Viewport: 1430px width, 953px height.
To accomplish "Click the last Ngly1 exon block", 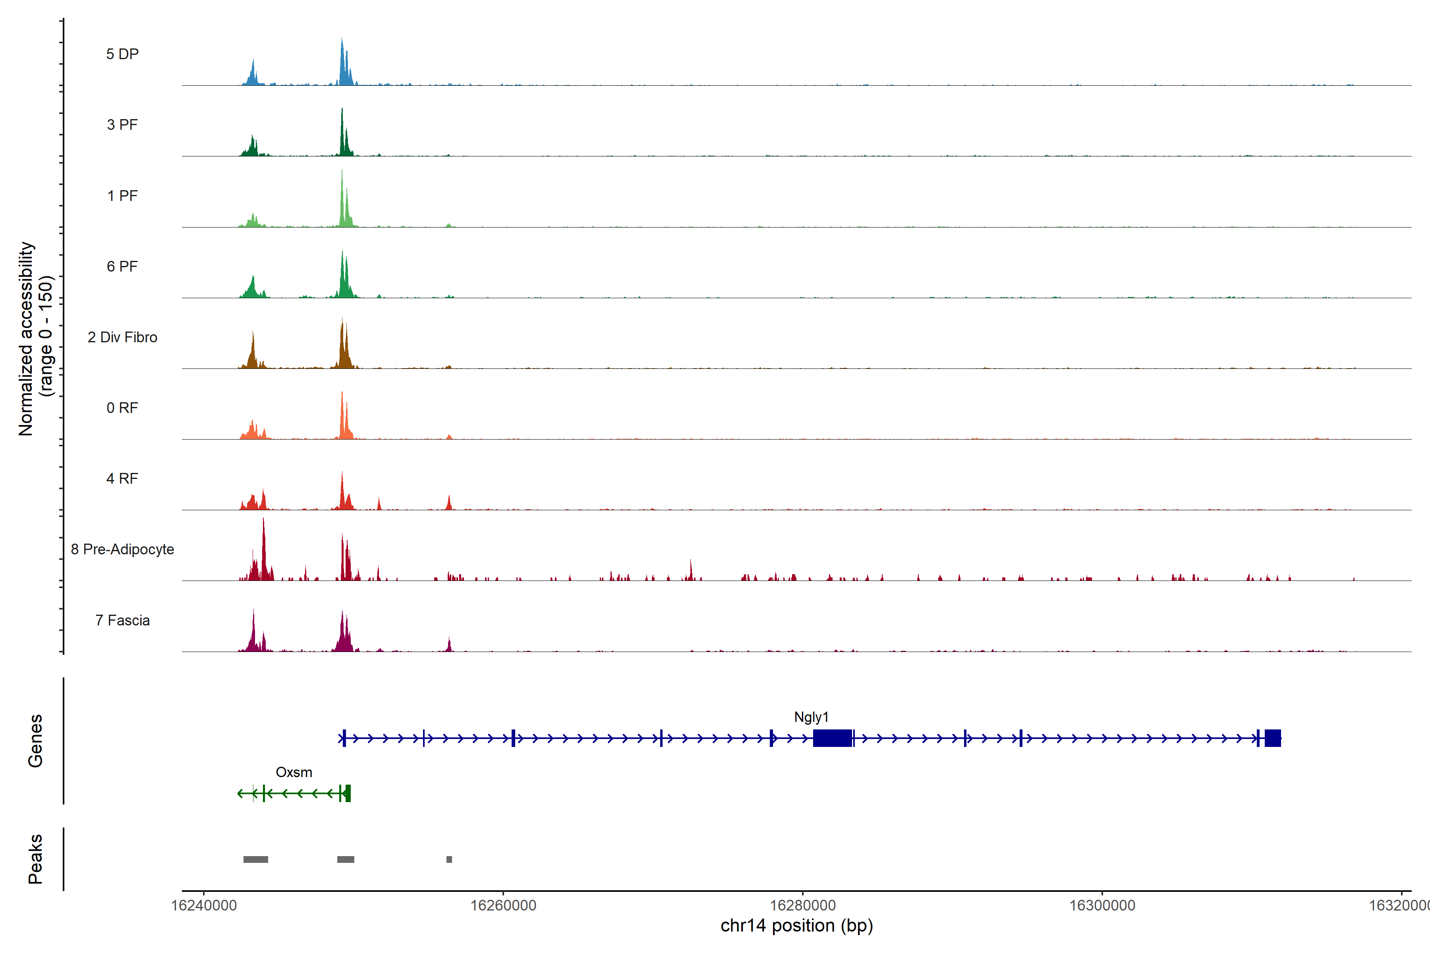I will (1273, 739).
